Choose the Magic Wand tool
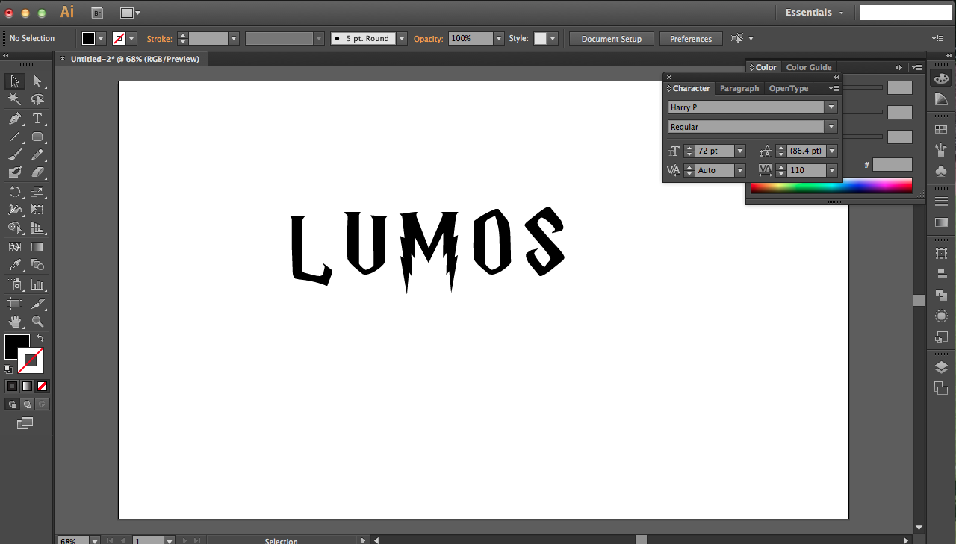Viewport: 956px width, 544px height. pyautogui.click(x=15, y=99)
